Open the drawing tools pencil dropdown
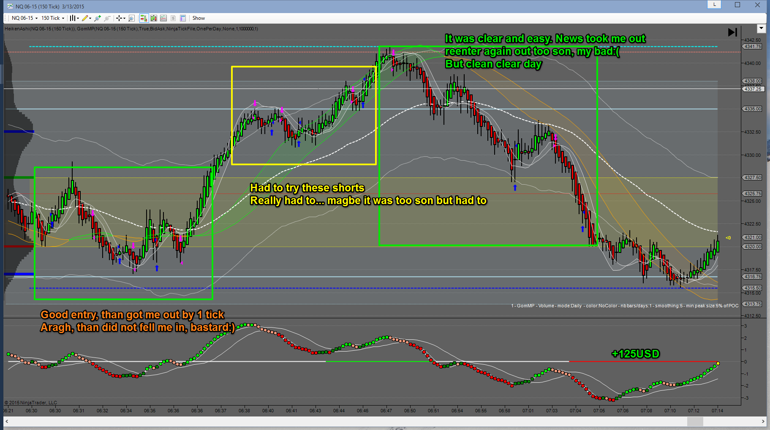 pyautogui.click(x=87, y=18)
